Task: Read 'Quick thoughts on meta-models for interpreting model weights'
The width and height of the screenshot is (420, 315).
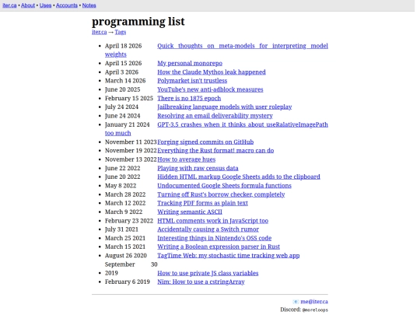Action: (243, 46)
